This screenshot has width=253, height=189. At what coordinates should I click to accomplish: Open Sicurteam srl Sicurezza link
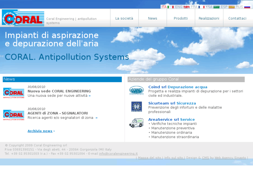pyautogui.click(x=172, y=103)
